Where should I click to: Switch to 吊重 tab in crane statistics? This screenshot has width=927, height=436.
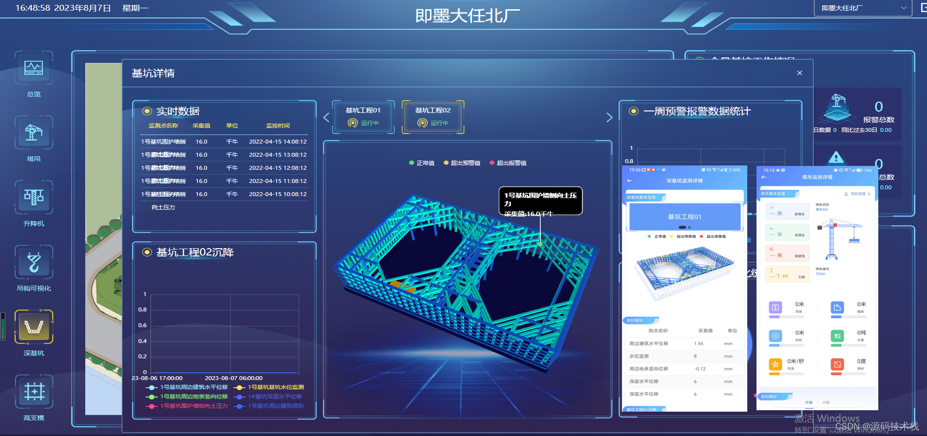point(809,402)
